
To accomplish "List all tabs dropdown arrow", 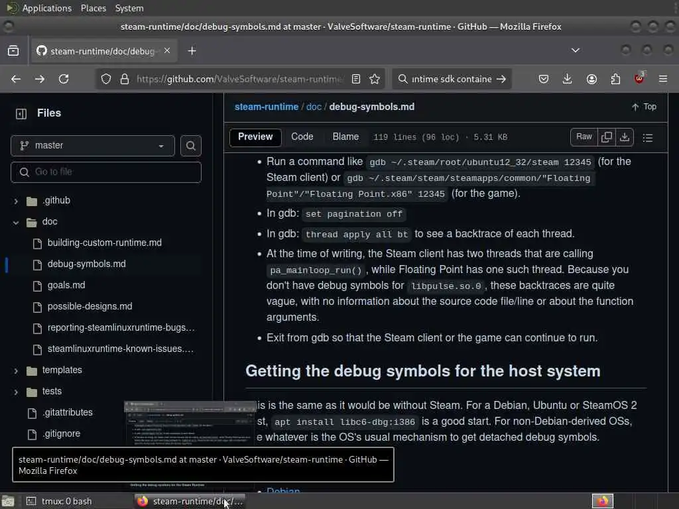I will (x=576, y=50).
